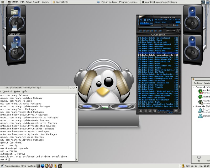Collapse the Freunde buddy group
The height and width of the screenshot is (168, 210).
coord(193,106)
